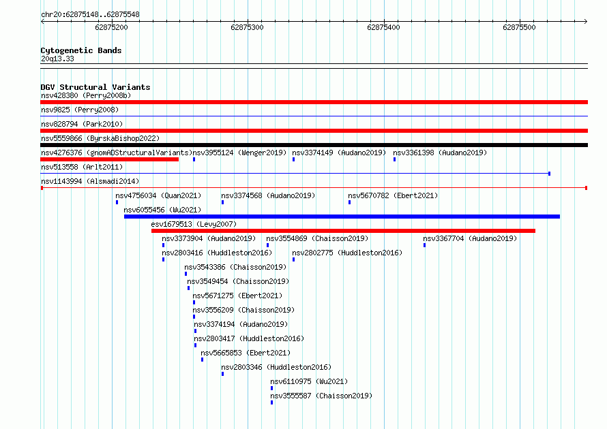Select nsv6110975 (Wu2021) label
The image size is (607, 429).
pyautogui.click(x=310, y=381)
